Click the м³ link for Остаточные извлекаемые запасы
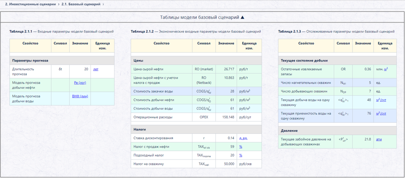Image resolution: width=405 pixels, height=178 pixels. (x=385, y=69)
